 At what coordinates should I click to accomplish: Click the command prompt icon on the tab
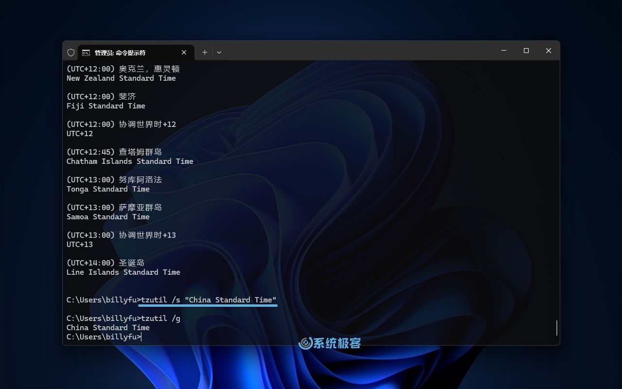tap(86, 53)
